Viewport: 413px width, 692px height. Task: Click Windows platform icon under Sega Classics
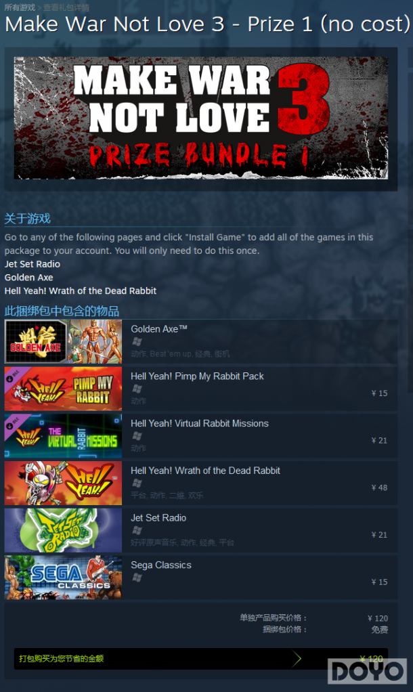[137, 578]
